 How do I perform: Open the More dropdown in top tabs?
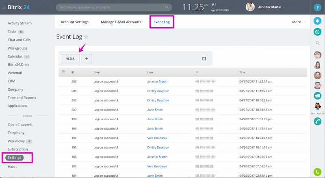coord(297,22)
